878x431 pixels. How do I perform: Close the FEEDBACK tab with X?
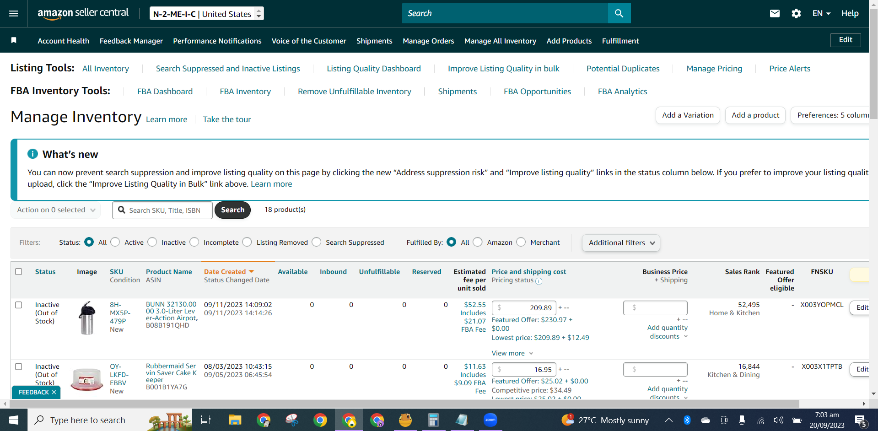[x=54, y=392]
